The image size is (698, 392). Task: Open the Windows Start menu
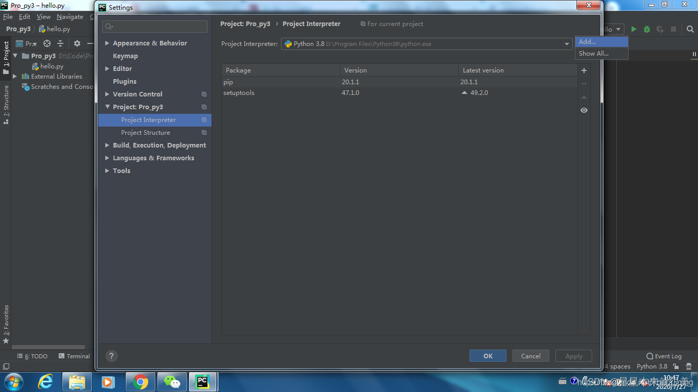pyautogui.click(x=13, y=382)
